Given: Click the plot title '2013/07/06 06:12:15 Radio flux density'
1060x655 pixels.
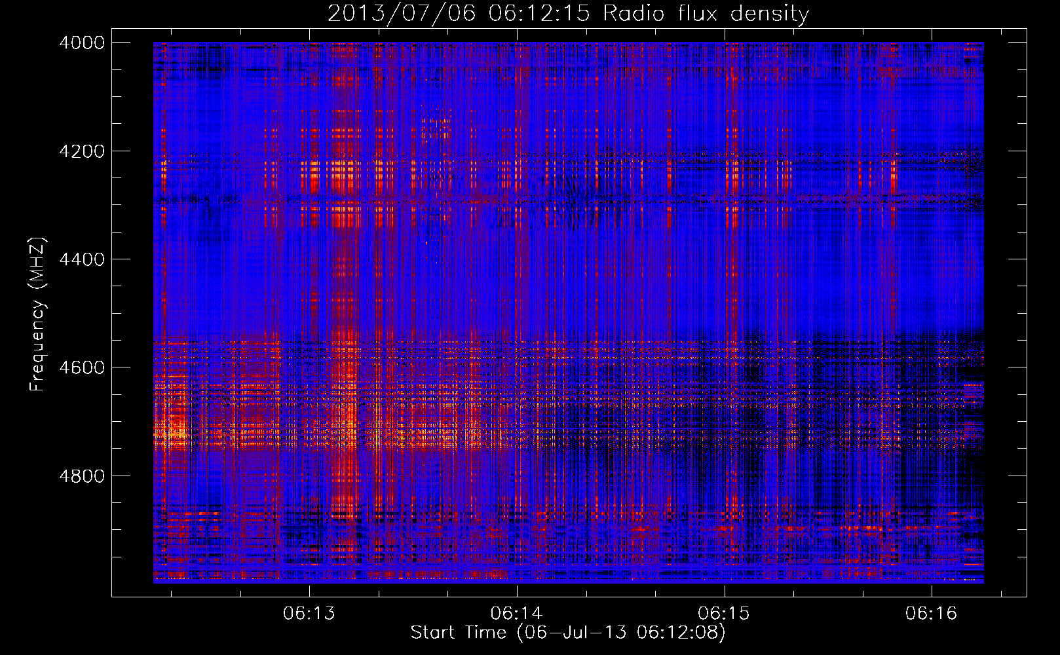Looking at the screenshot, I should (568, 14).
